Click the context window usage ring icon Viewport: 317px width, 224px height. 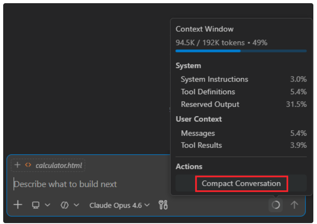pyautogui.click(x=275, y=205)
